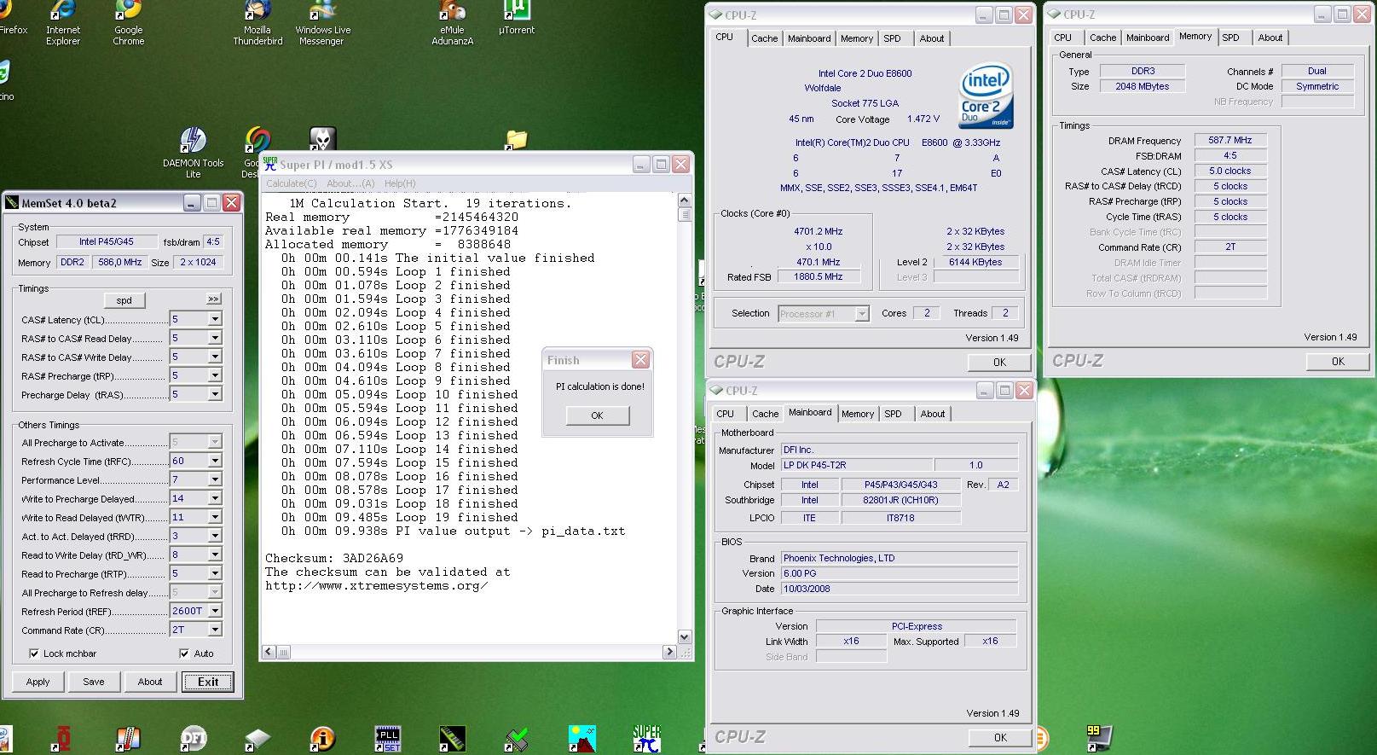Open the About...(A) menu in Super PI
The image size is (1377, 755).
click(350, 183)
